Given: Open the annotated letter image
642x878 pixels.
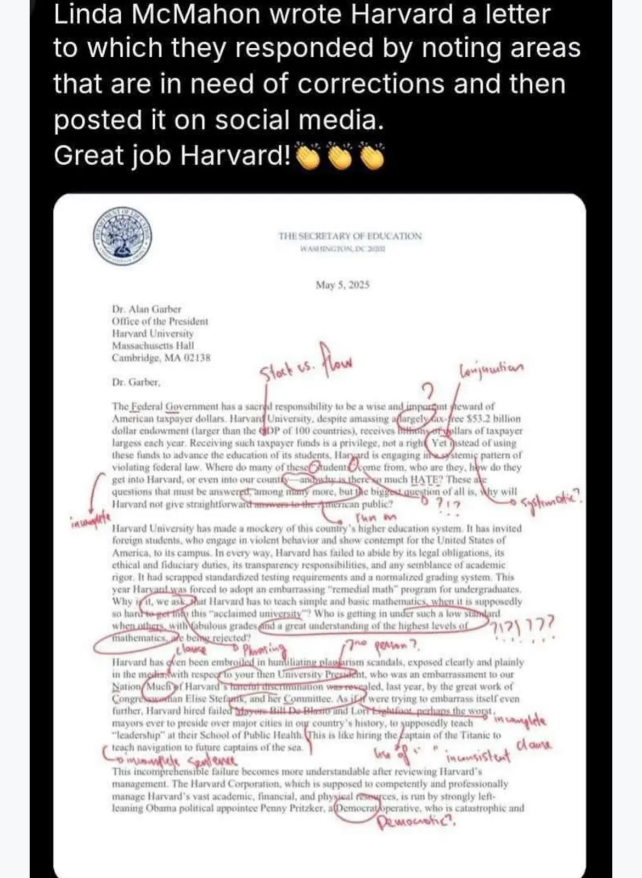Looking at the screenshot, I should 320,535.
